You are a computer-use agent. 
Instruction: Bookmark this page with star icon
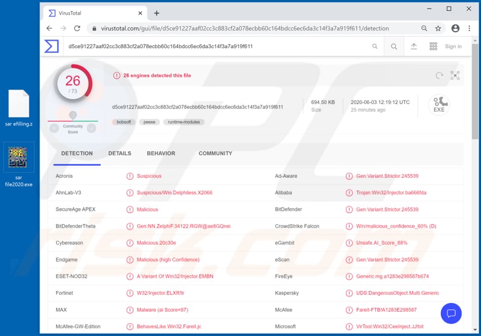(x=438, y=28)
